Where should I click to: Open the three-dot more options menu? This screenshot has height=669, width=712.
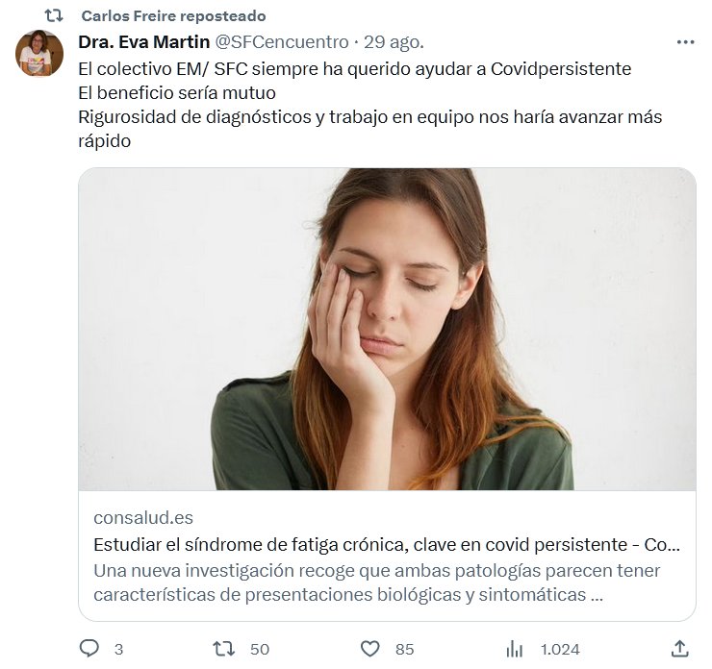click(x=685, y=42)
